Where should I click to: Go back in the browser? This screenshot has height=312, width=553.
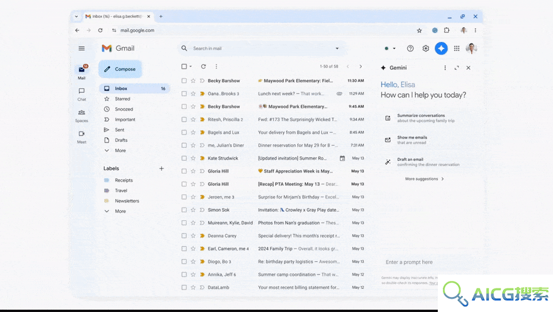(x=77, y=31)
